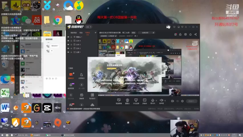Open the hamburger main menu
243x137 pixels.
[186, 27]
